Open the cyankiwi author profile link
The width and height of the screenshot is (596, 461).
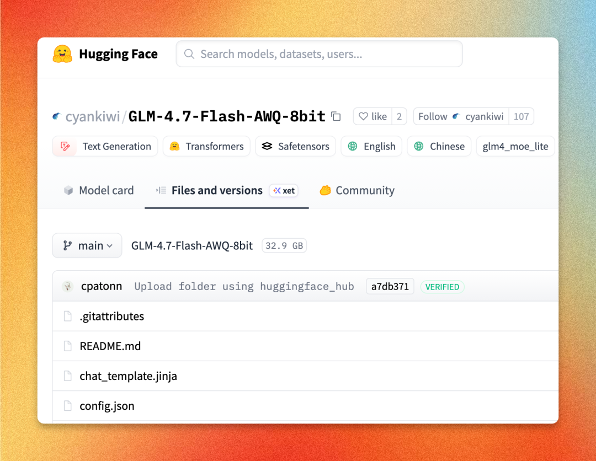(93, 116)
